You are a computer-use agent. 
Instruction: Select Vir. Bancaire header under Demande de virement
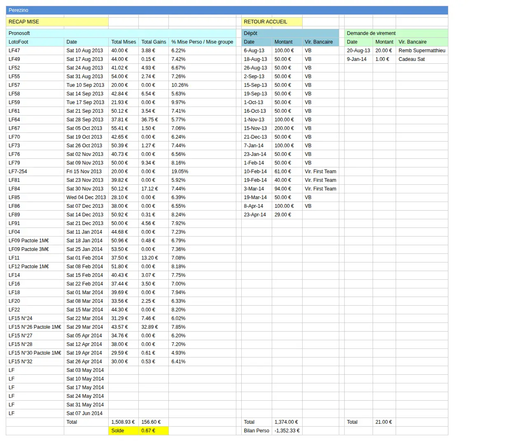(x=422, y=42)
